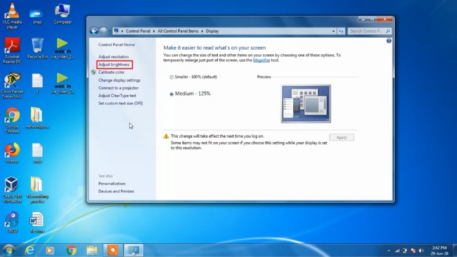Expand the arrow after All Control Panel Items
The width and height of the screenshot is (457, 257).
(202, 31)
